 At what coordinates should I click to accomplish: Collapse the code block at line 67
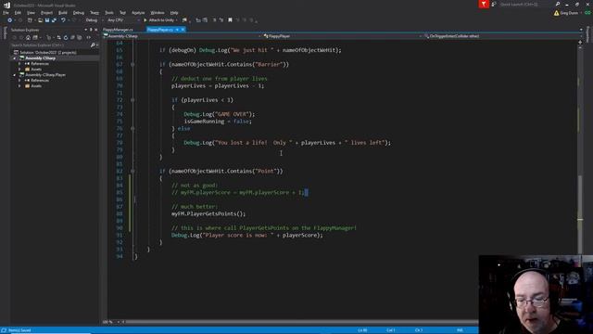pyautogui.click(x=132, y=64)
